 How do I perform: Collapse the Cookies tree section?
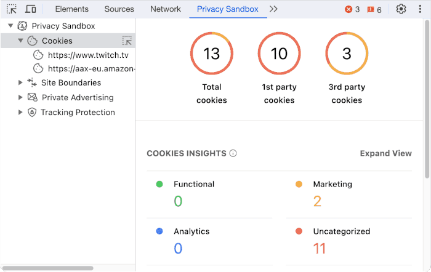click(x=20, y=41)
